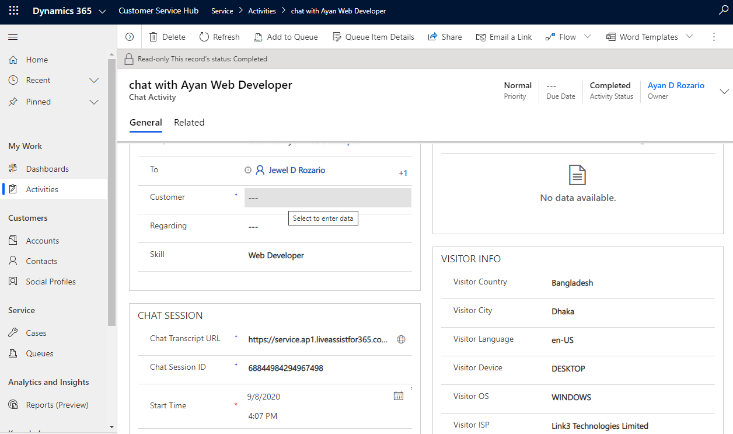Expand the record header chevron
This screenshot has width=733, height=434.
coord(724,92)
